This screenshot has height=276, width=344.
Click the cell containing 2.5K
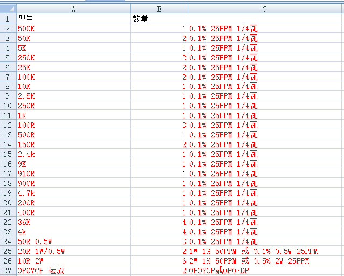click(x=73, y=96)
